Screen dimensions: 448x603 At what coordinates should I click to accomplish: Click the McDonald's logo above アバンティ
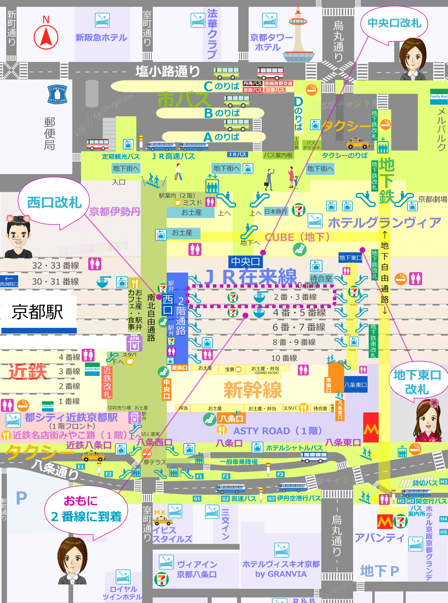point(385,521)
